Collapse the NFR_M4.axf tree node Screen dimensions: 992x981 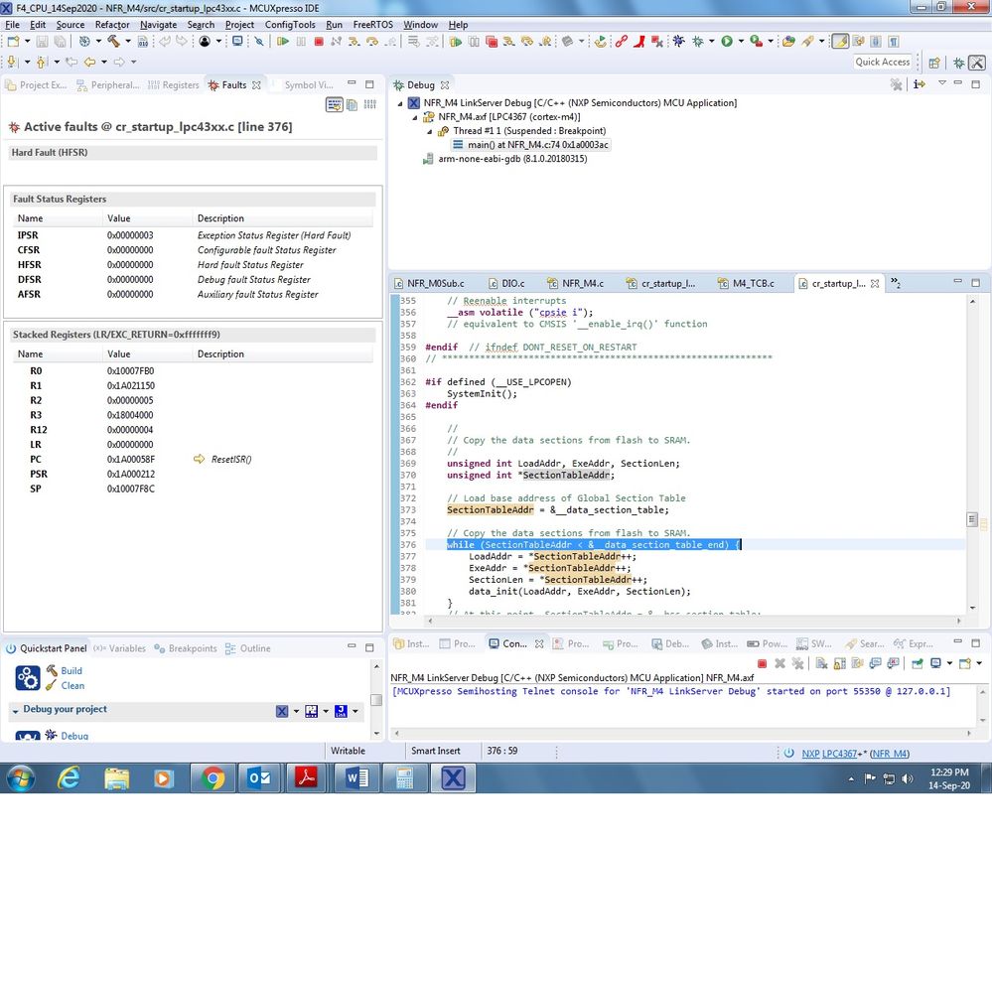(x=414, y=117)
